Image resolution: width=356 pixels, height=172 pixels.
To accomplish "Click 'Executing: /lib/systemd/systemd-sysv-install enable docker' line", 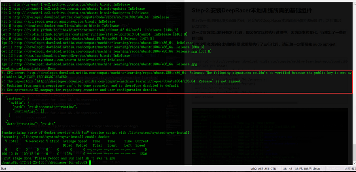I will coord(55,136).
